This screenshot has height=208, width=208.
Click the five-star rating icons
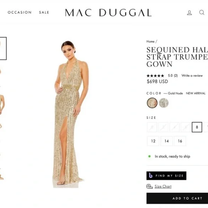tap(155, 76)
